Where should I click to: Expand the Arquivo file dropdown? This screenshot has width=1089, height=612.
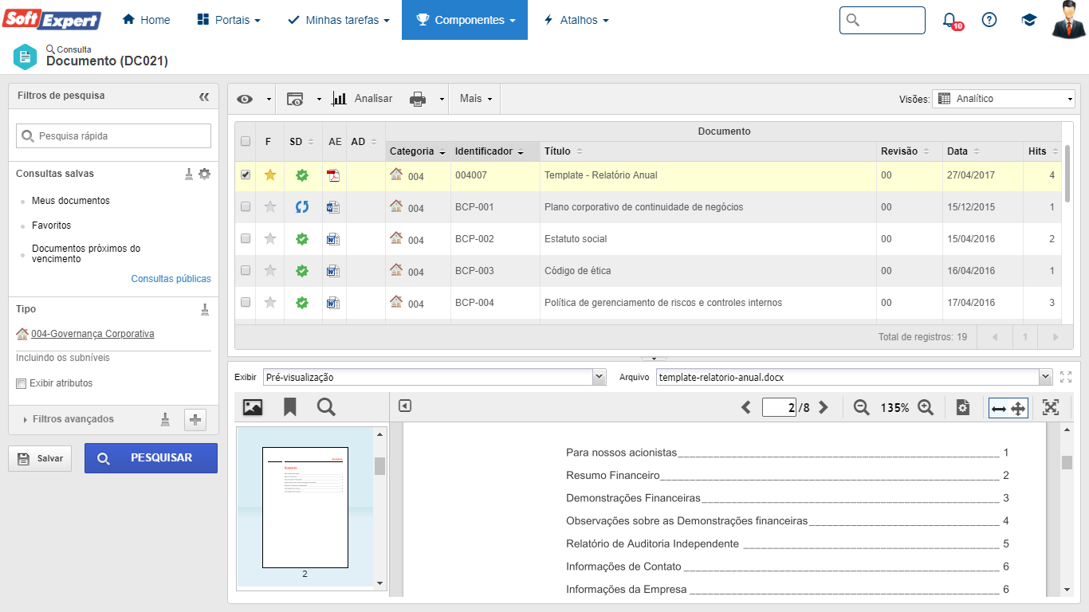(1045, 377)
